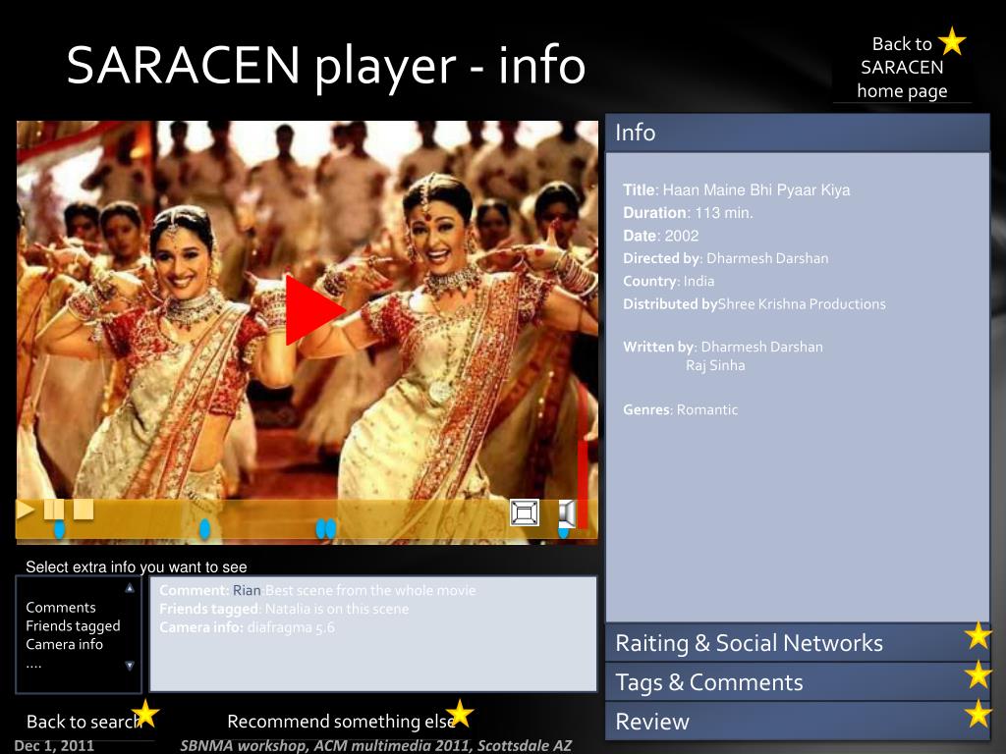Image resolution: width=1006 pixels, height=754 pixels.
Task: Click the genre value "Romantic"
Action: 707,409
